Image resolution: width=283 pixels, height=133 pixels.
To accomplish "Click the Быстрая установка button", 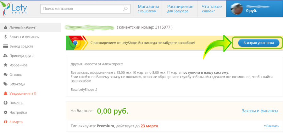I will [259, 43].
